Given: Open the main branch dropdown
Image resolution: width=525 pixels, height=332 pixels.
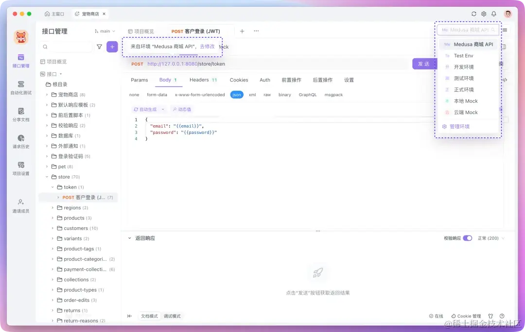Looking at the screenshot, I should tap(104, 31).
